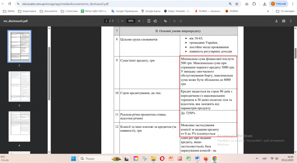Switch the УКР keyboard language indicator
Screen dimensions: 297x163
265,159
